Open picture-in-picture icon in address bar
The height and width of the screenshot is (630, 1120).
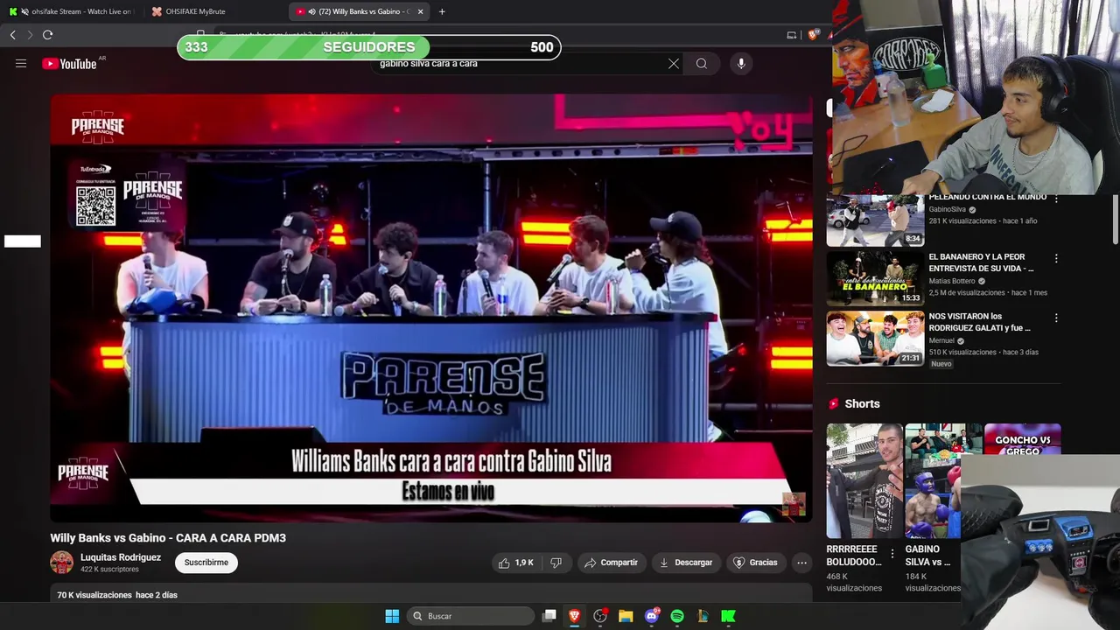pos(792,35)
